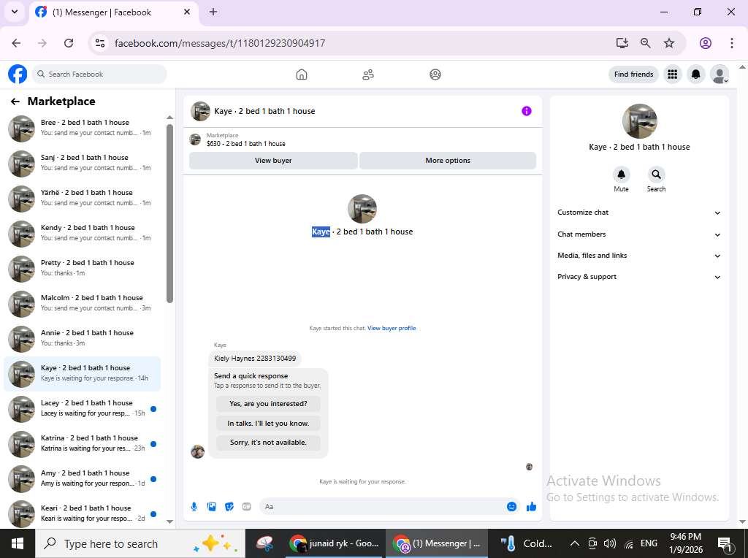748x558 pixels.
Task: Show hidden system tray icons
Action: click(x=575, y=543)
